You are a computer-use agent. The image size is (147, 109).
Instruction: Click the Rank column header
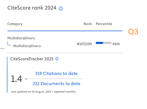[88, 24]
